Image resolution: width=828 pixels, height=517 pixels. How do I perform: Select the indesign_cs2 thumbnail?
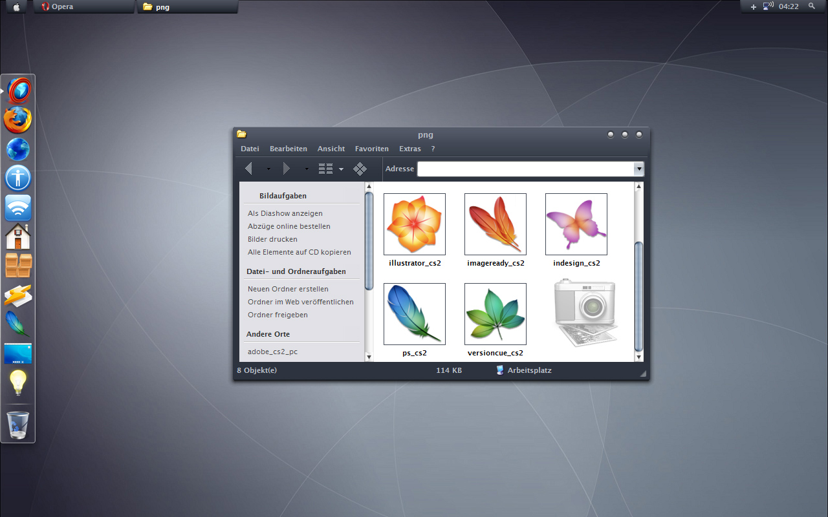[576, 224]
